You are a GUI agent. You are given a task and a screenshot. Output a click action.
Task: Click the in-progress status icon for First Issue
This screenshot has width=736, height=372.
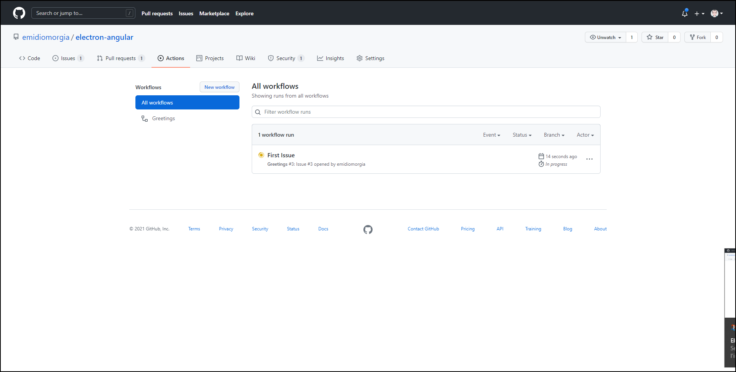click(x=261, y=155)
